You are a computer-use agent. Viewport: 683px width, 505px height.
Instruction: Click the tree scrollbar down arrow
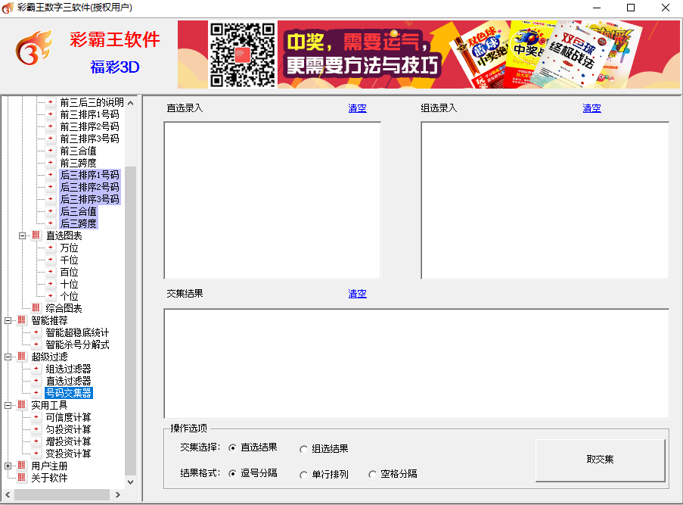coord(130,482)
